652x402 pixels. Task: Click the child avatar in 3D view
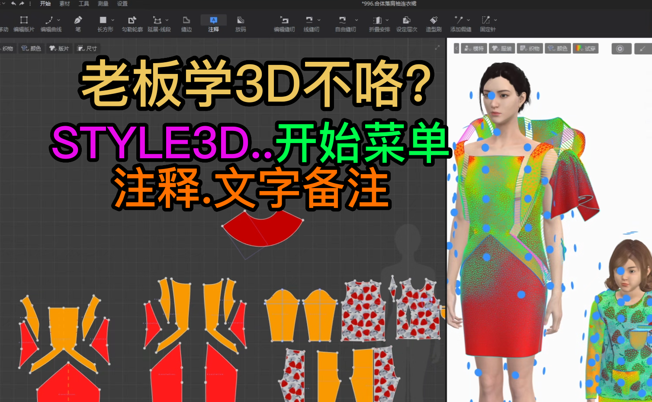(622, 320)
